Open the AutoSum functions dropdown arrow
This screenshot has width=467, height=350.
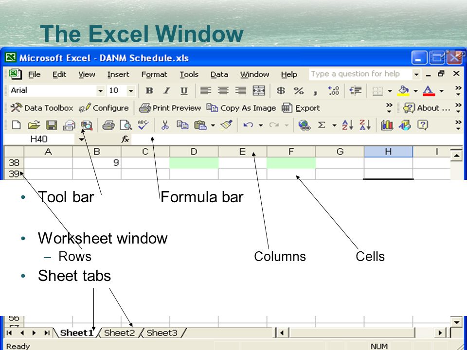coord(334,125)
